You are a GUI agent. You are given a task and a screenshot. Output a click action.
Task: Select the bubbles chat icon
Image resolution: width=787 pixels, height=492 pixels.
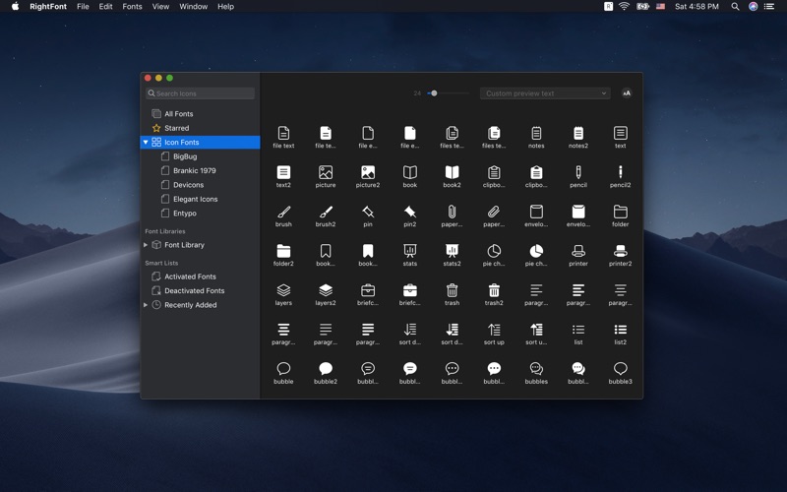pyautogui.click(x=536, y=369)
